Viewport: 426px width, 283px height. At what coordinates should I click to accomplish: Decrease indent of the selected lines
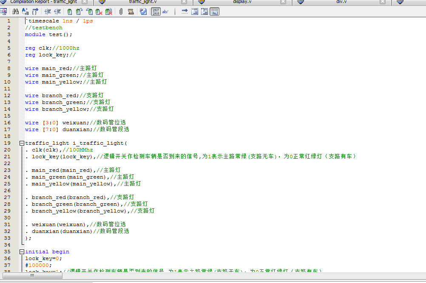pos(57,11)
